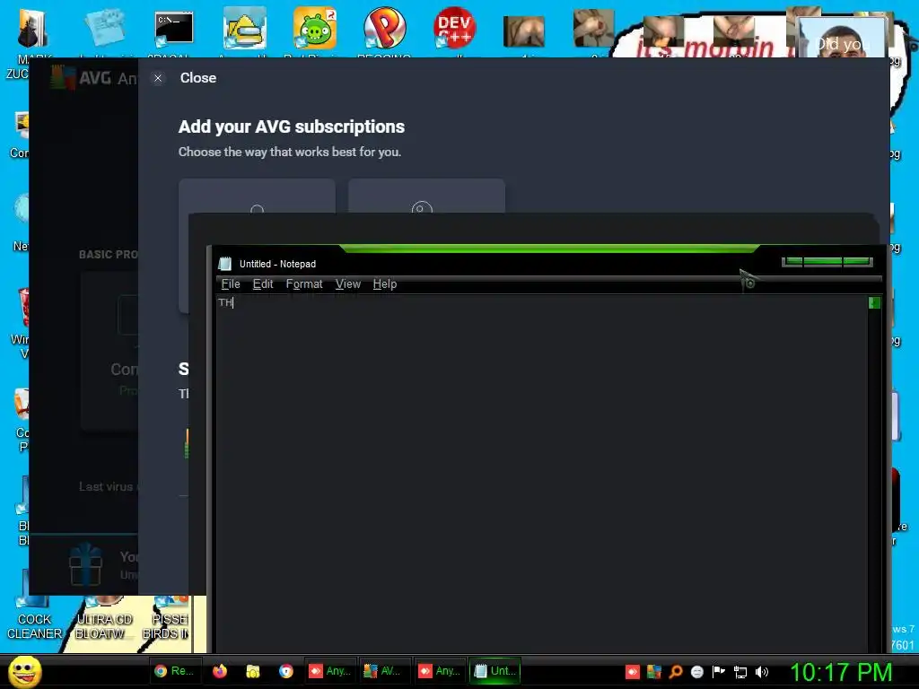
Task: Switch to AVG 'AV...' taskbar button
Action: [384, 671]
